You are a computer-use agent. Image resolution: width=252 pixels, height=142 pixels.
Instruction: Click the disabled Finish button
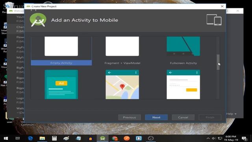tap(210, 118)
